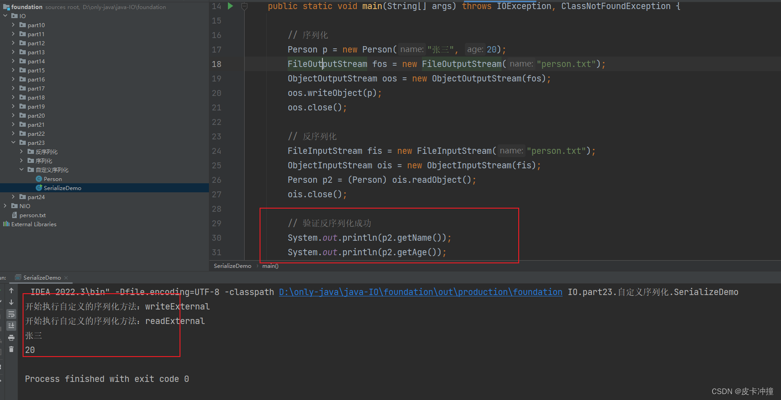The width and height of the screenshot is (781, 400).
Task: Select the Person class in project tree
Action: tap(53, 179)
